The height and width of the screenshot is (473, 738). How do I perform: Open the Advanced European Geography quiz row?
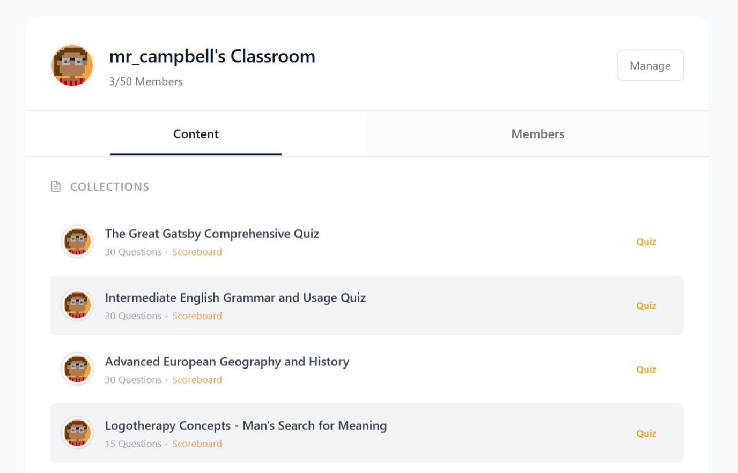[x=226, y=361]
